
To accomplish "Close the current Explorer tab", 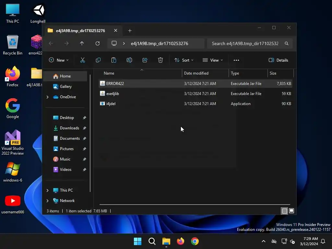I will point(116,30).
